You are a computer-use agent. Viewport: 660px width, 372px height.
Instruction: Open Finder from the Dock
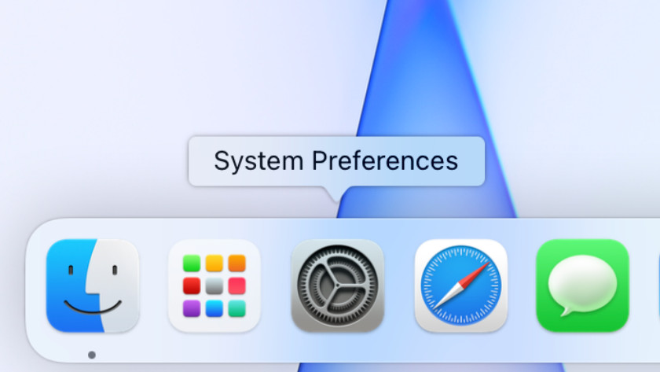pos(92,285)
